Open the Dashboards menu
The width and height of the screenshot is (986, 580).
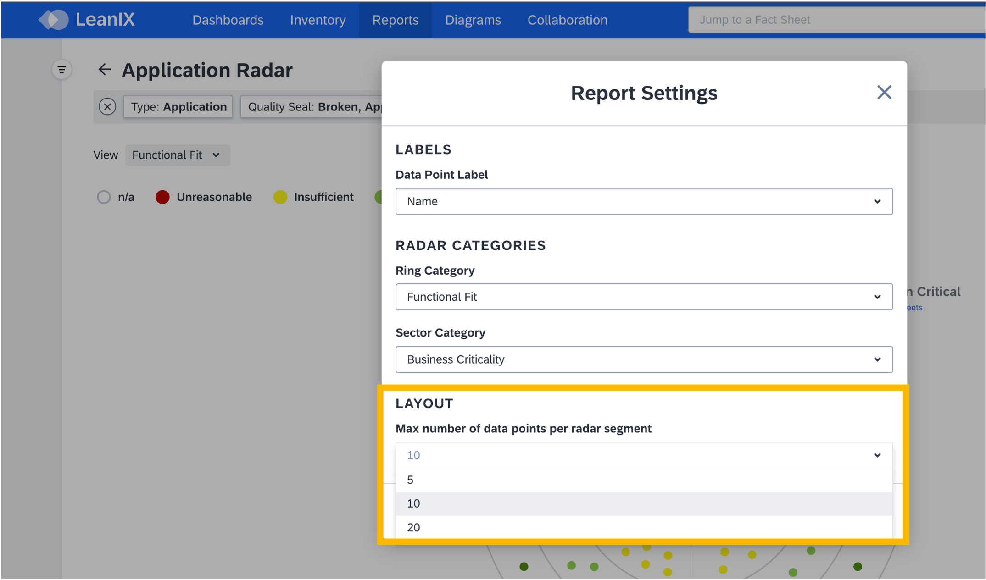(x=228, y=20)
